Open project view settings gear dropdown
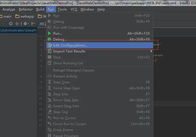 [x=26, y=24]
